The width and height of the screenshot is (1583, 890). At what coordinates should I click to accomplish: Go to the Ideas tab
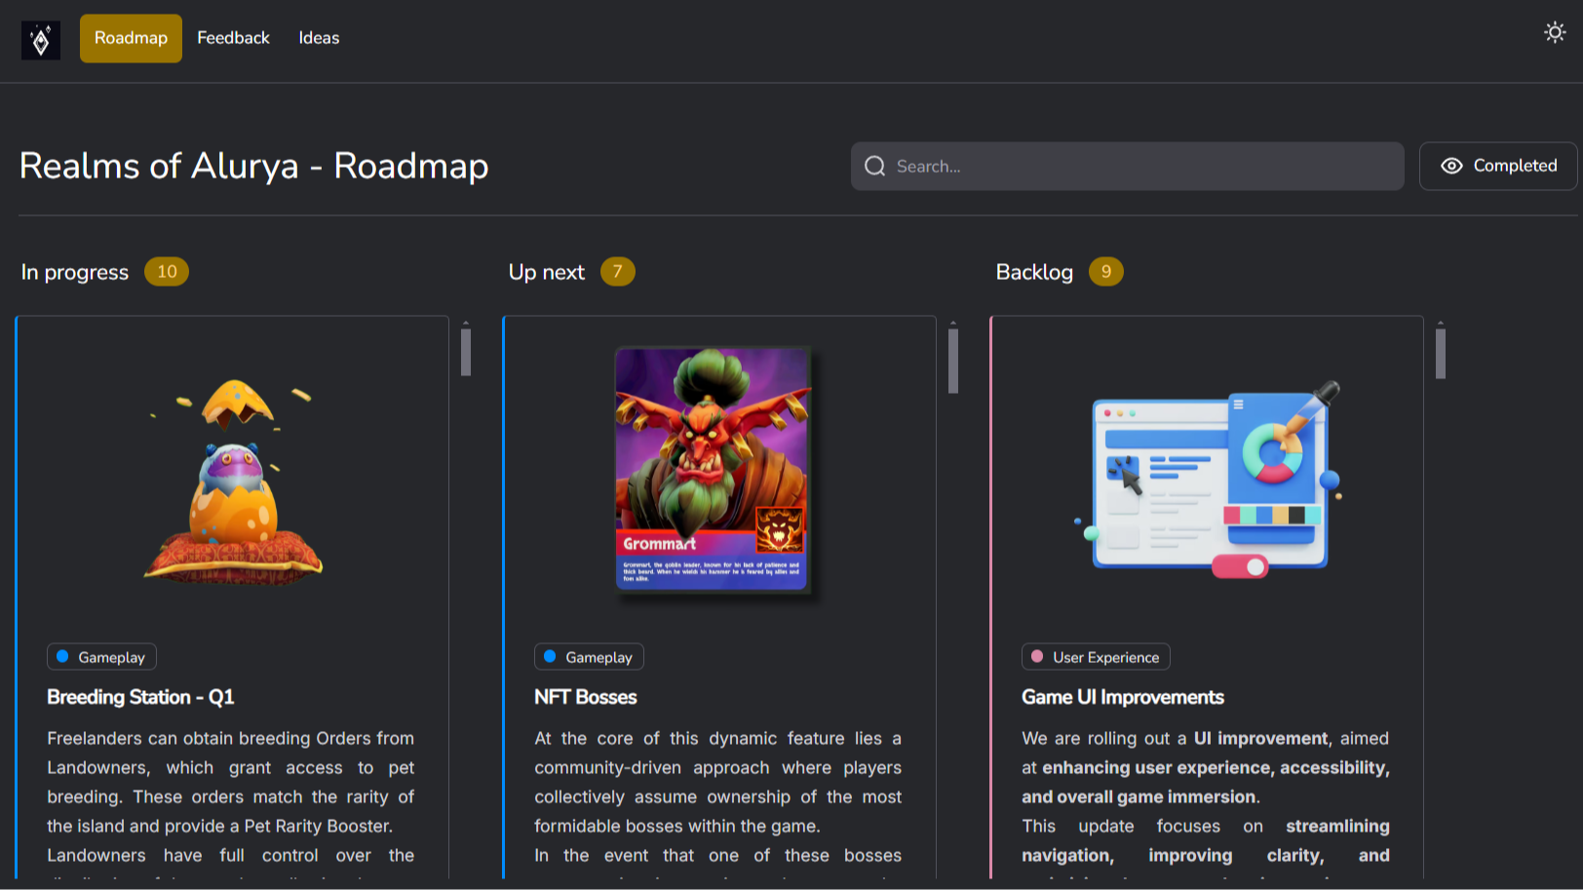319,38
